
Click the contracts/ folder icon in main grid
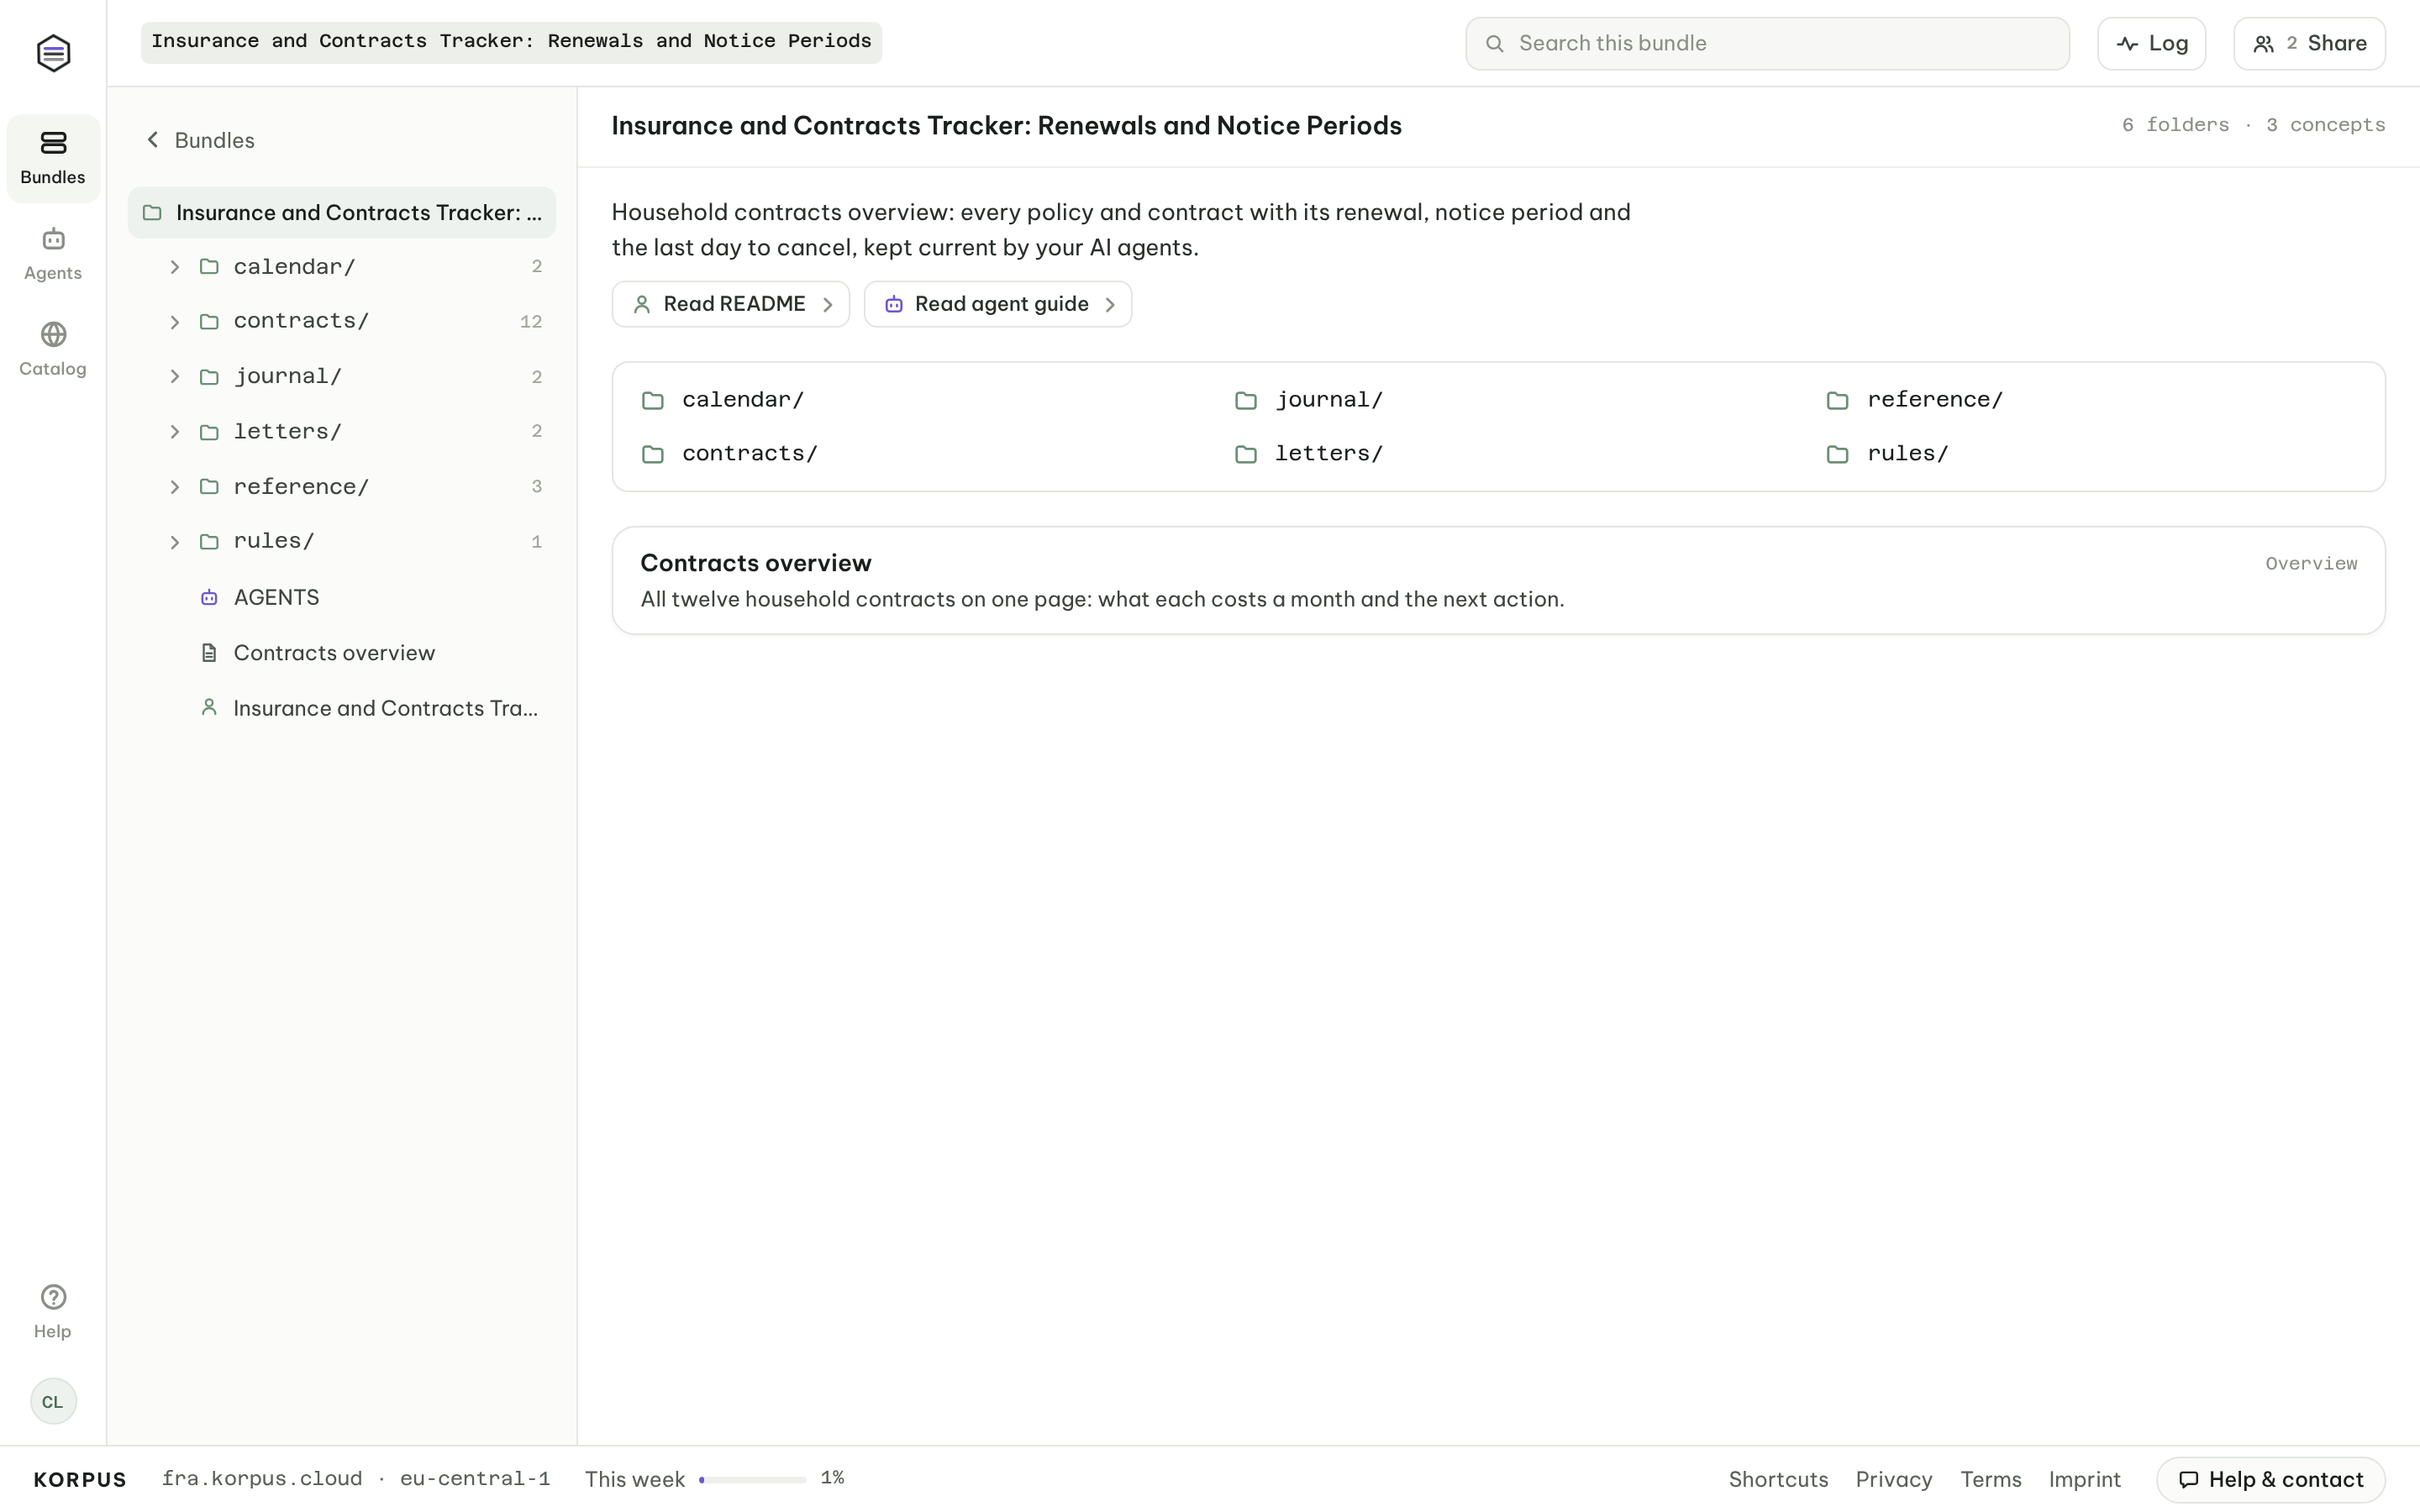[653, 454]
